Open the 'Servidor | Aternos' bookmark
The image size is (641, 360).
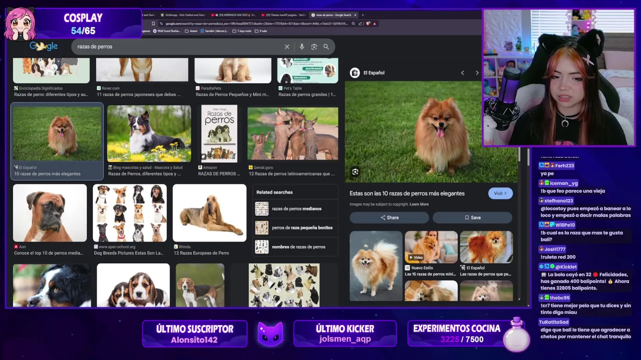[214, 31]
